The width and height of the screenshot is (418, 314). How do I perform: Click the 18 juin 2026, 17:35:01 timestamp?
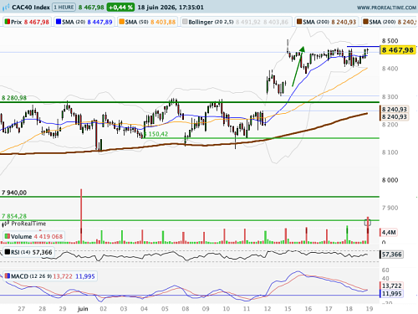tap(171, 8)
